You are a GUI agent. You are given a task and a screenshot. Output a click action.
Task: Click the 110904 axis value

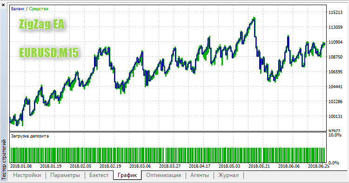pyautogui.click(x=336, y=42)
